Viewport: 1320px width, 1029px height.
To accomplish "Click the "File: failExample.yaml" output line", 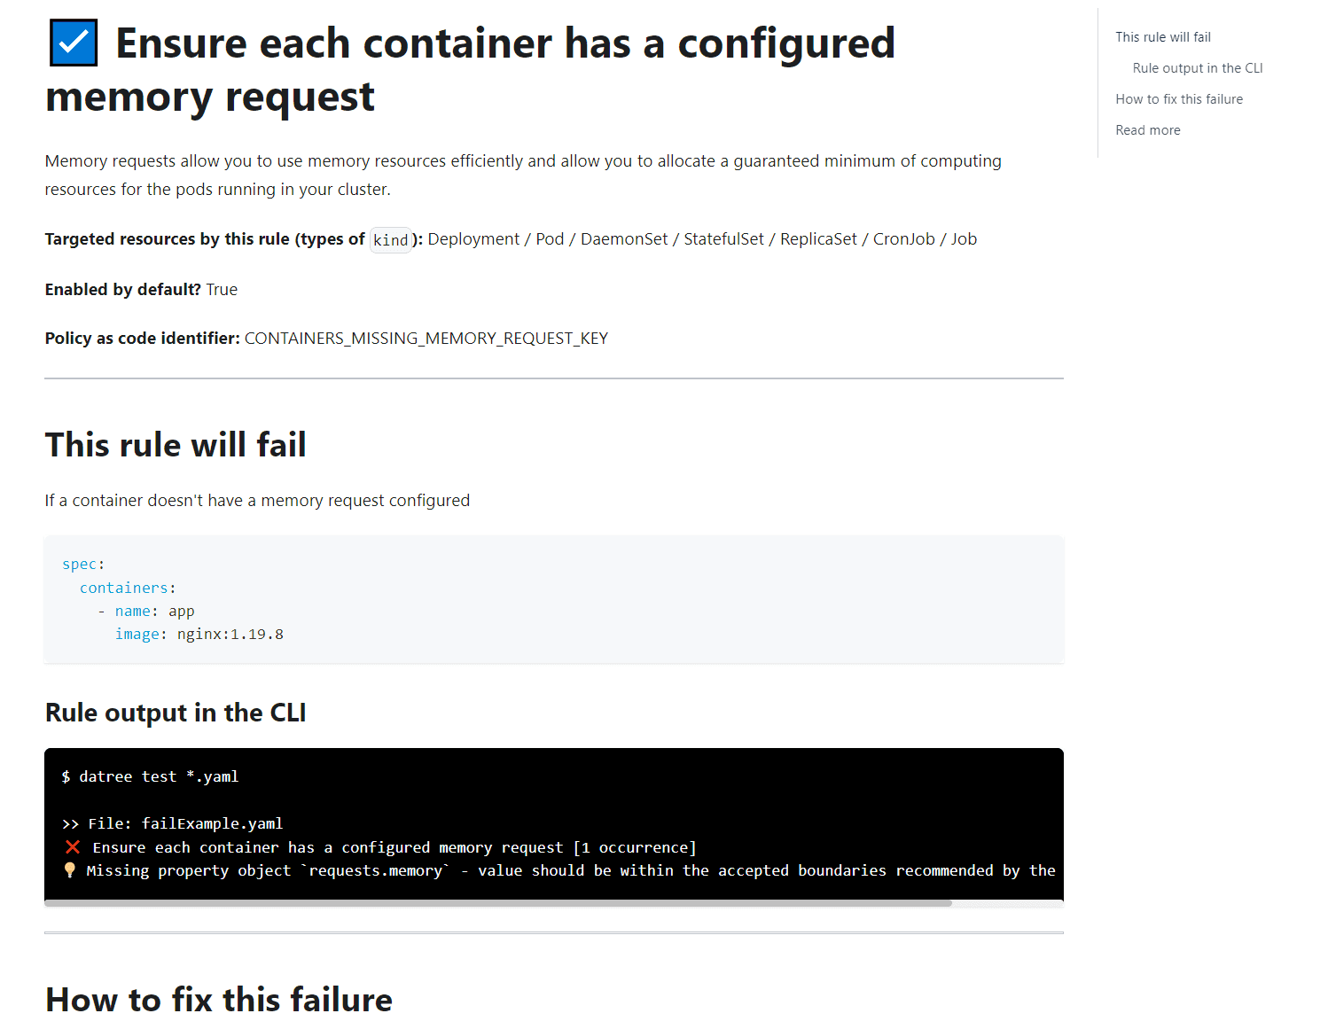I will tap(184, 823).
